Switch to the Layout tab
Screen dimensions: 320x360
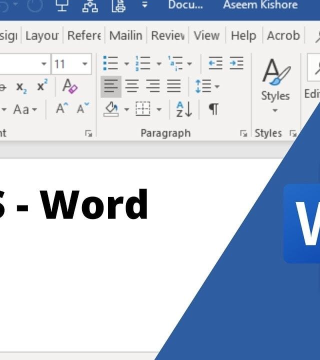42,35
